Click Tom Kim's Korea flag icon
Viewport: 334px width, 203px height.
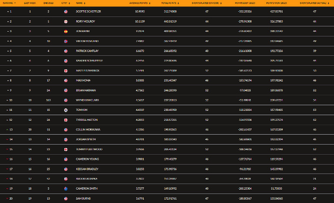click(66, 110)
